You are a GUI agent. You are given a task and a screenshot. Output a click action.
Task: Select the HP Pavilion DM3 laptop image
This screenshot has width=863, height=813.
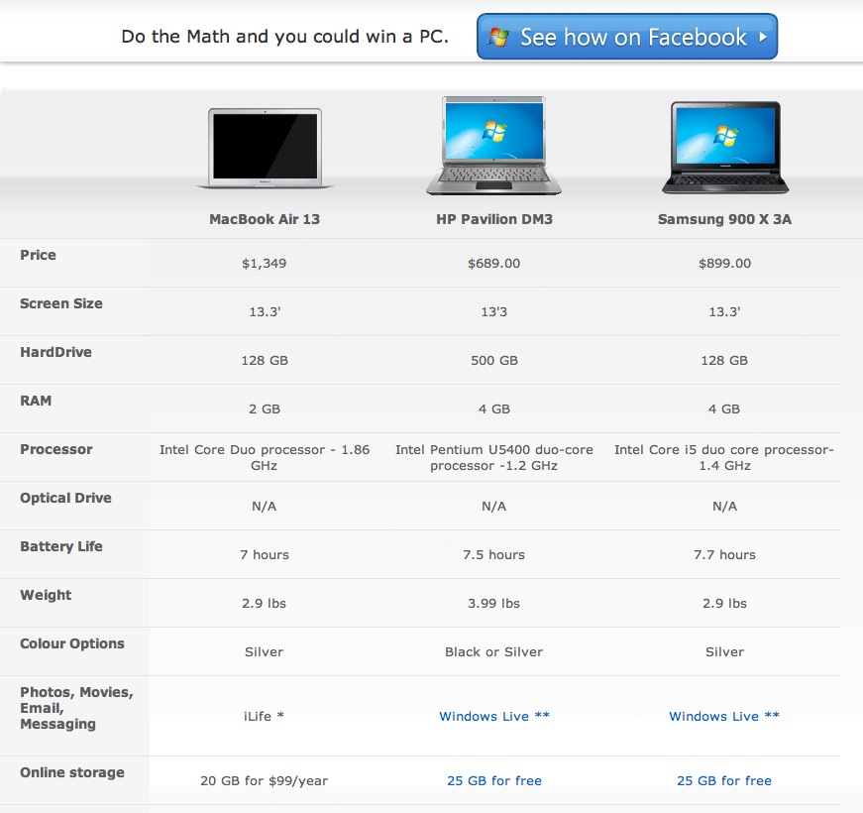[493, 146]
